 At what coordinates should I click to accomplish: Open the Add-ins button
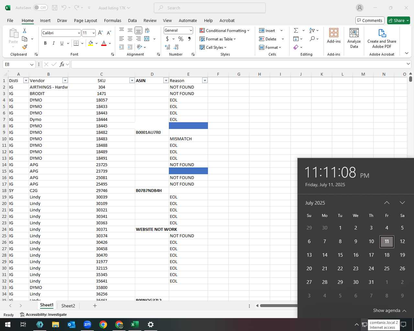click(x=334, y=36)
